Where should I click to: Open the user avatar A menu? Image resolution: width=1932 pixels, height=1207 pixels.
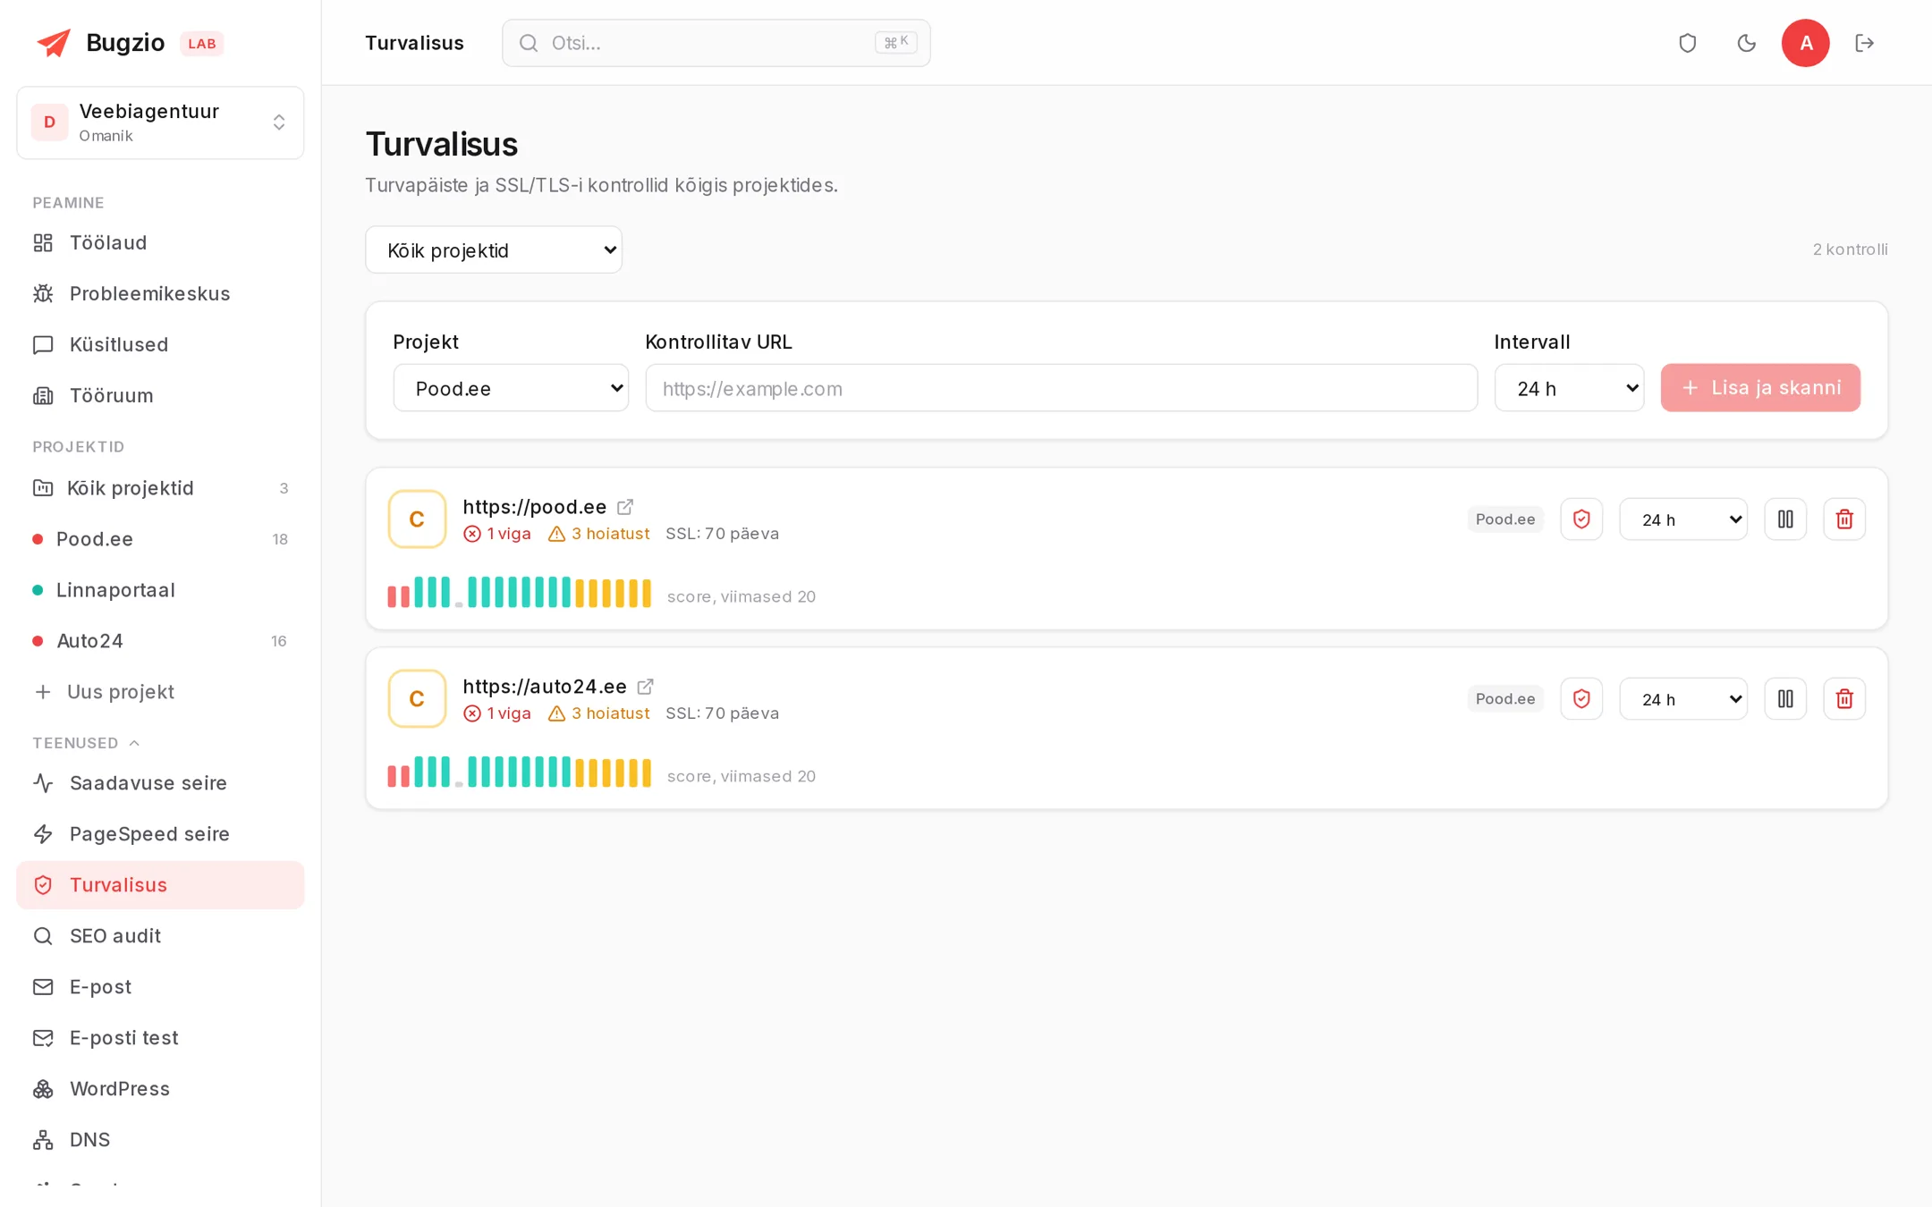coord(1805,43)
